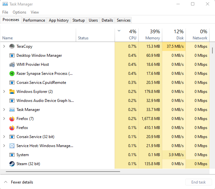Click the Windows Audio Device Graph icon
Viewport: 215px width, 189px height.
click(x=12, y=101)
